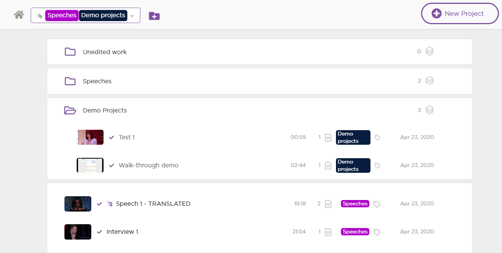Viewport: 502px width, 253px height.
Task: Create a new folder with the folder-plus icon
Action: (154, 16)
